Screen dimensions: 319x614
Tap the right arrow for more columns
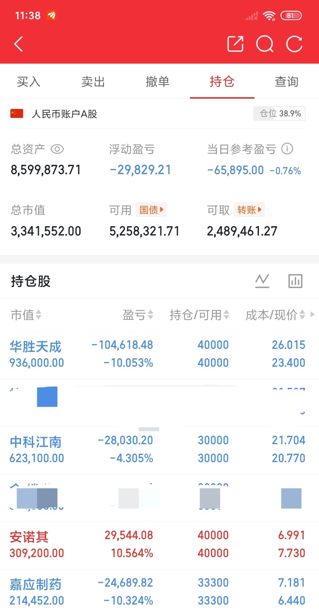tap(313, 315)
